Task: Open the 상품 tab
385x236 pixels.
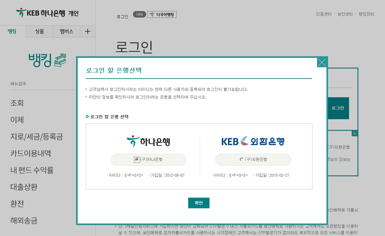Action: point(40,31)
